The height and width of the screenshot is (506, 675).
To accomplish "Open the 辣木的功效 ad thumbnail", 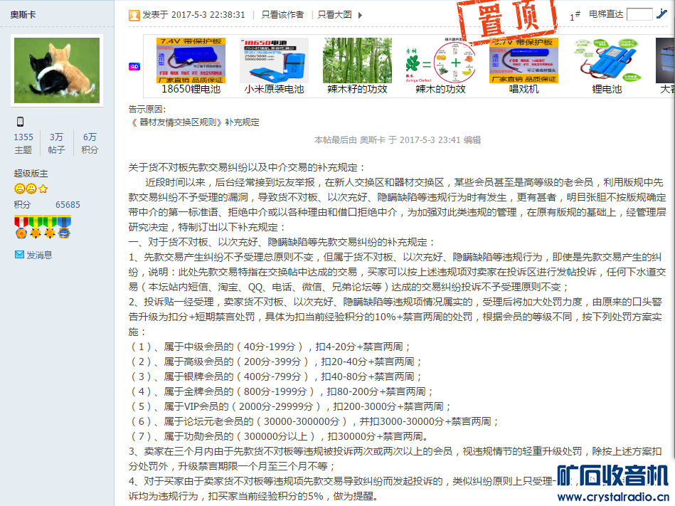I will tap(440, 60).
